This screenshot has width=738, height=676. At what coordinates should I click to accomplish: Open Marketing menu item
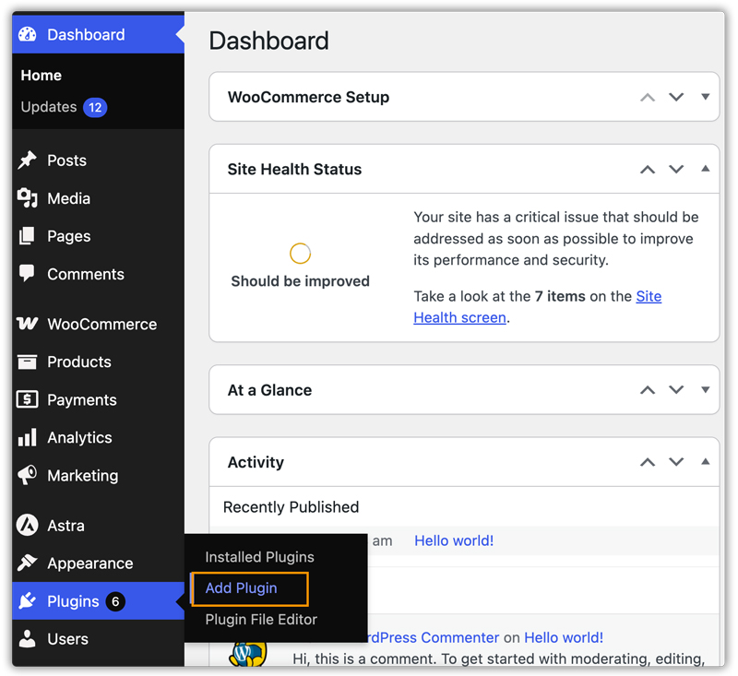98,475
